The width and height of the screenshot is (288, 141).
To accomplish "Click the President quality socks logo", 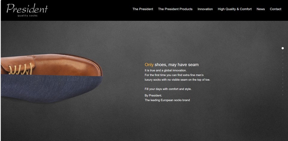I will [x=27, y=10].
